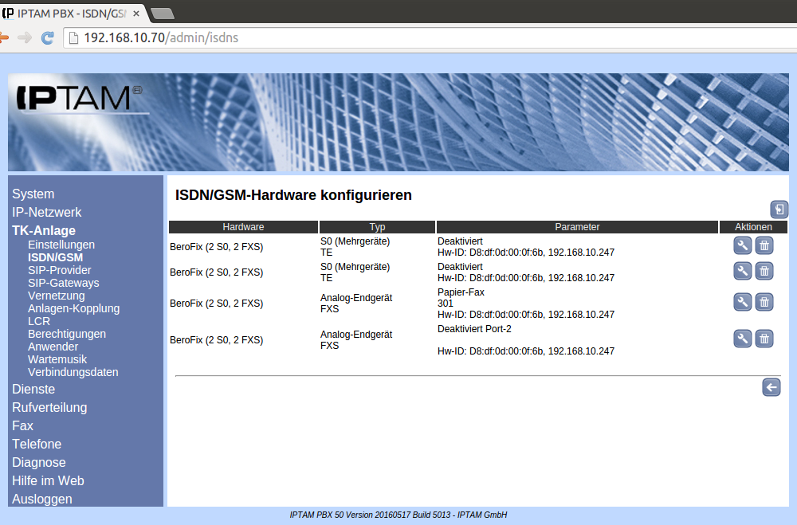The width and height of the screenshot is (797, 525).
Task: Reload the page with the browser refresh button
Action: pos(48,37)
